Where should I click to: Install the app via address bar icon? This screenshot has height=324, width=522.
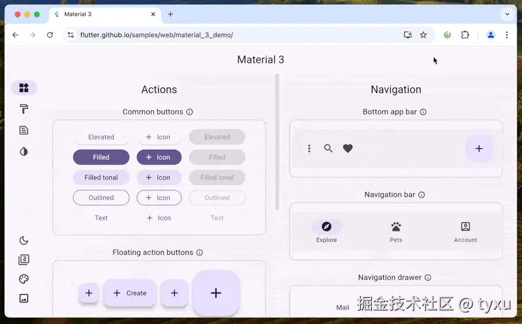[x=408, y=35]
